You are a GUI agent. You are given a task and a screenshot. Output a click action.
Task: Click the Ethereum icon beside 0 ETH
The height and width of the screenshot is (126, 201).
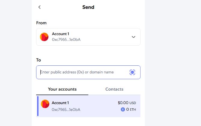click(123, 109)
